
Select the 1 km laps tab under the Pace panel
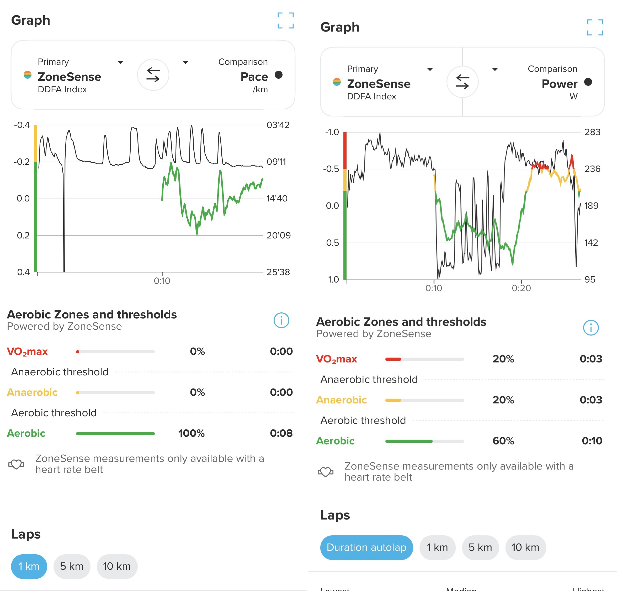(29, 566)
